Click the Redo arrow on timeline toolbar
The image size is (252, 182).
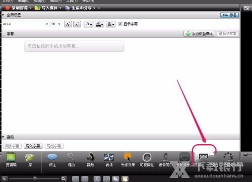pyautogui.click(x=85, y=179)
